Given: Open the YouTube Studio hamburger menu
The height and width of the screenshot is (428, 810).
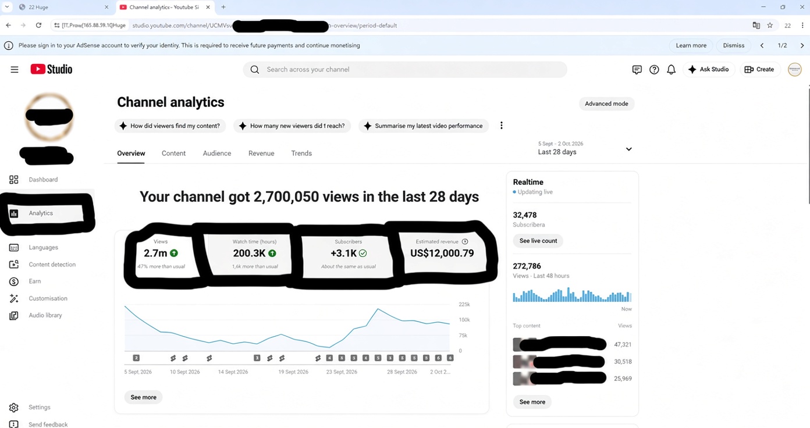Looking at the screenshot, I should tap(15, 69).
